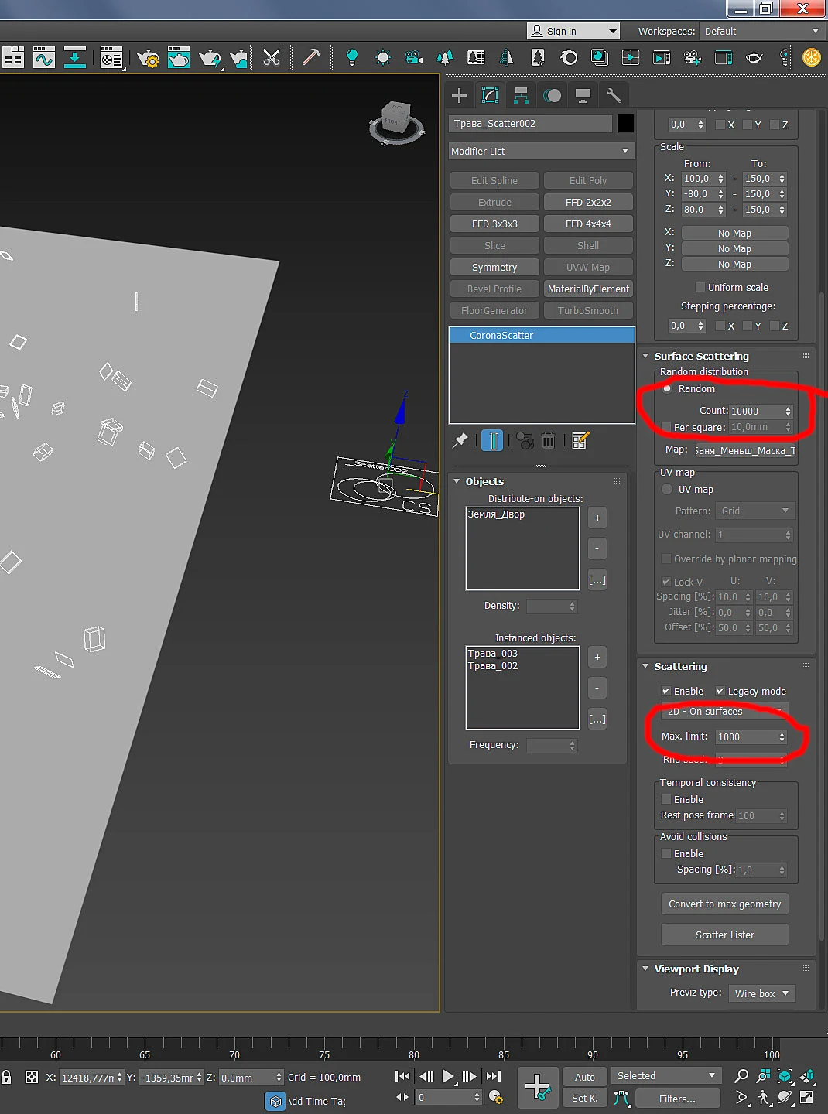Open the Modify command panel tab
828x1114 pixels.
pos(490,95)
